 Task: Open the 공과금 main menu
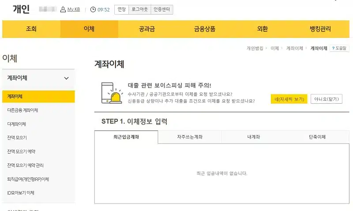click(x=147, y=29)
